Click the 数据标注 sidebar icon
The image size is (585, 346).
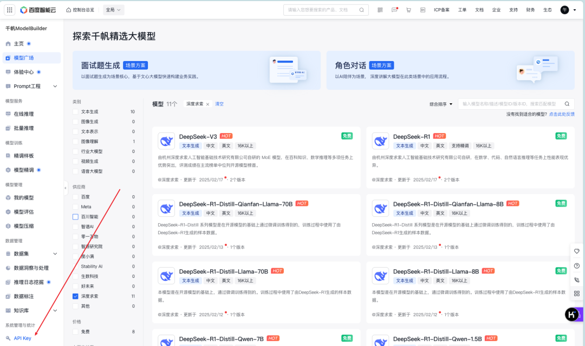tap(8, 296)
